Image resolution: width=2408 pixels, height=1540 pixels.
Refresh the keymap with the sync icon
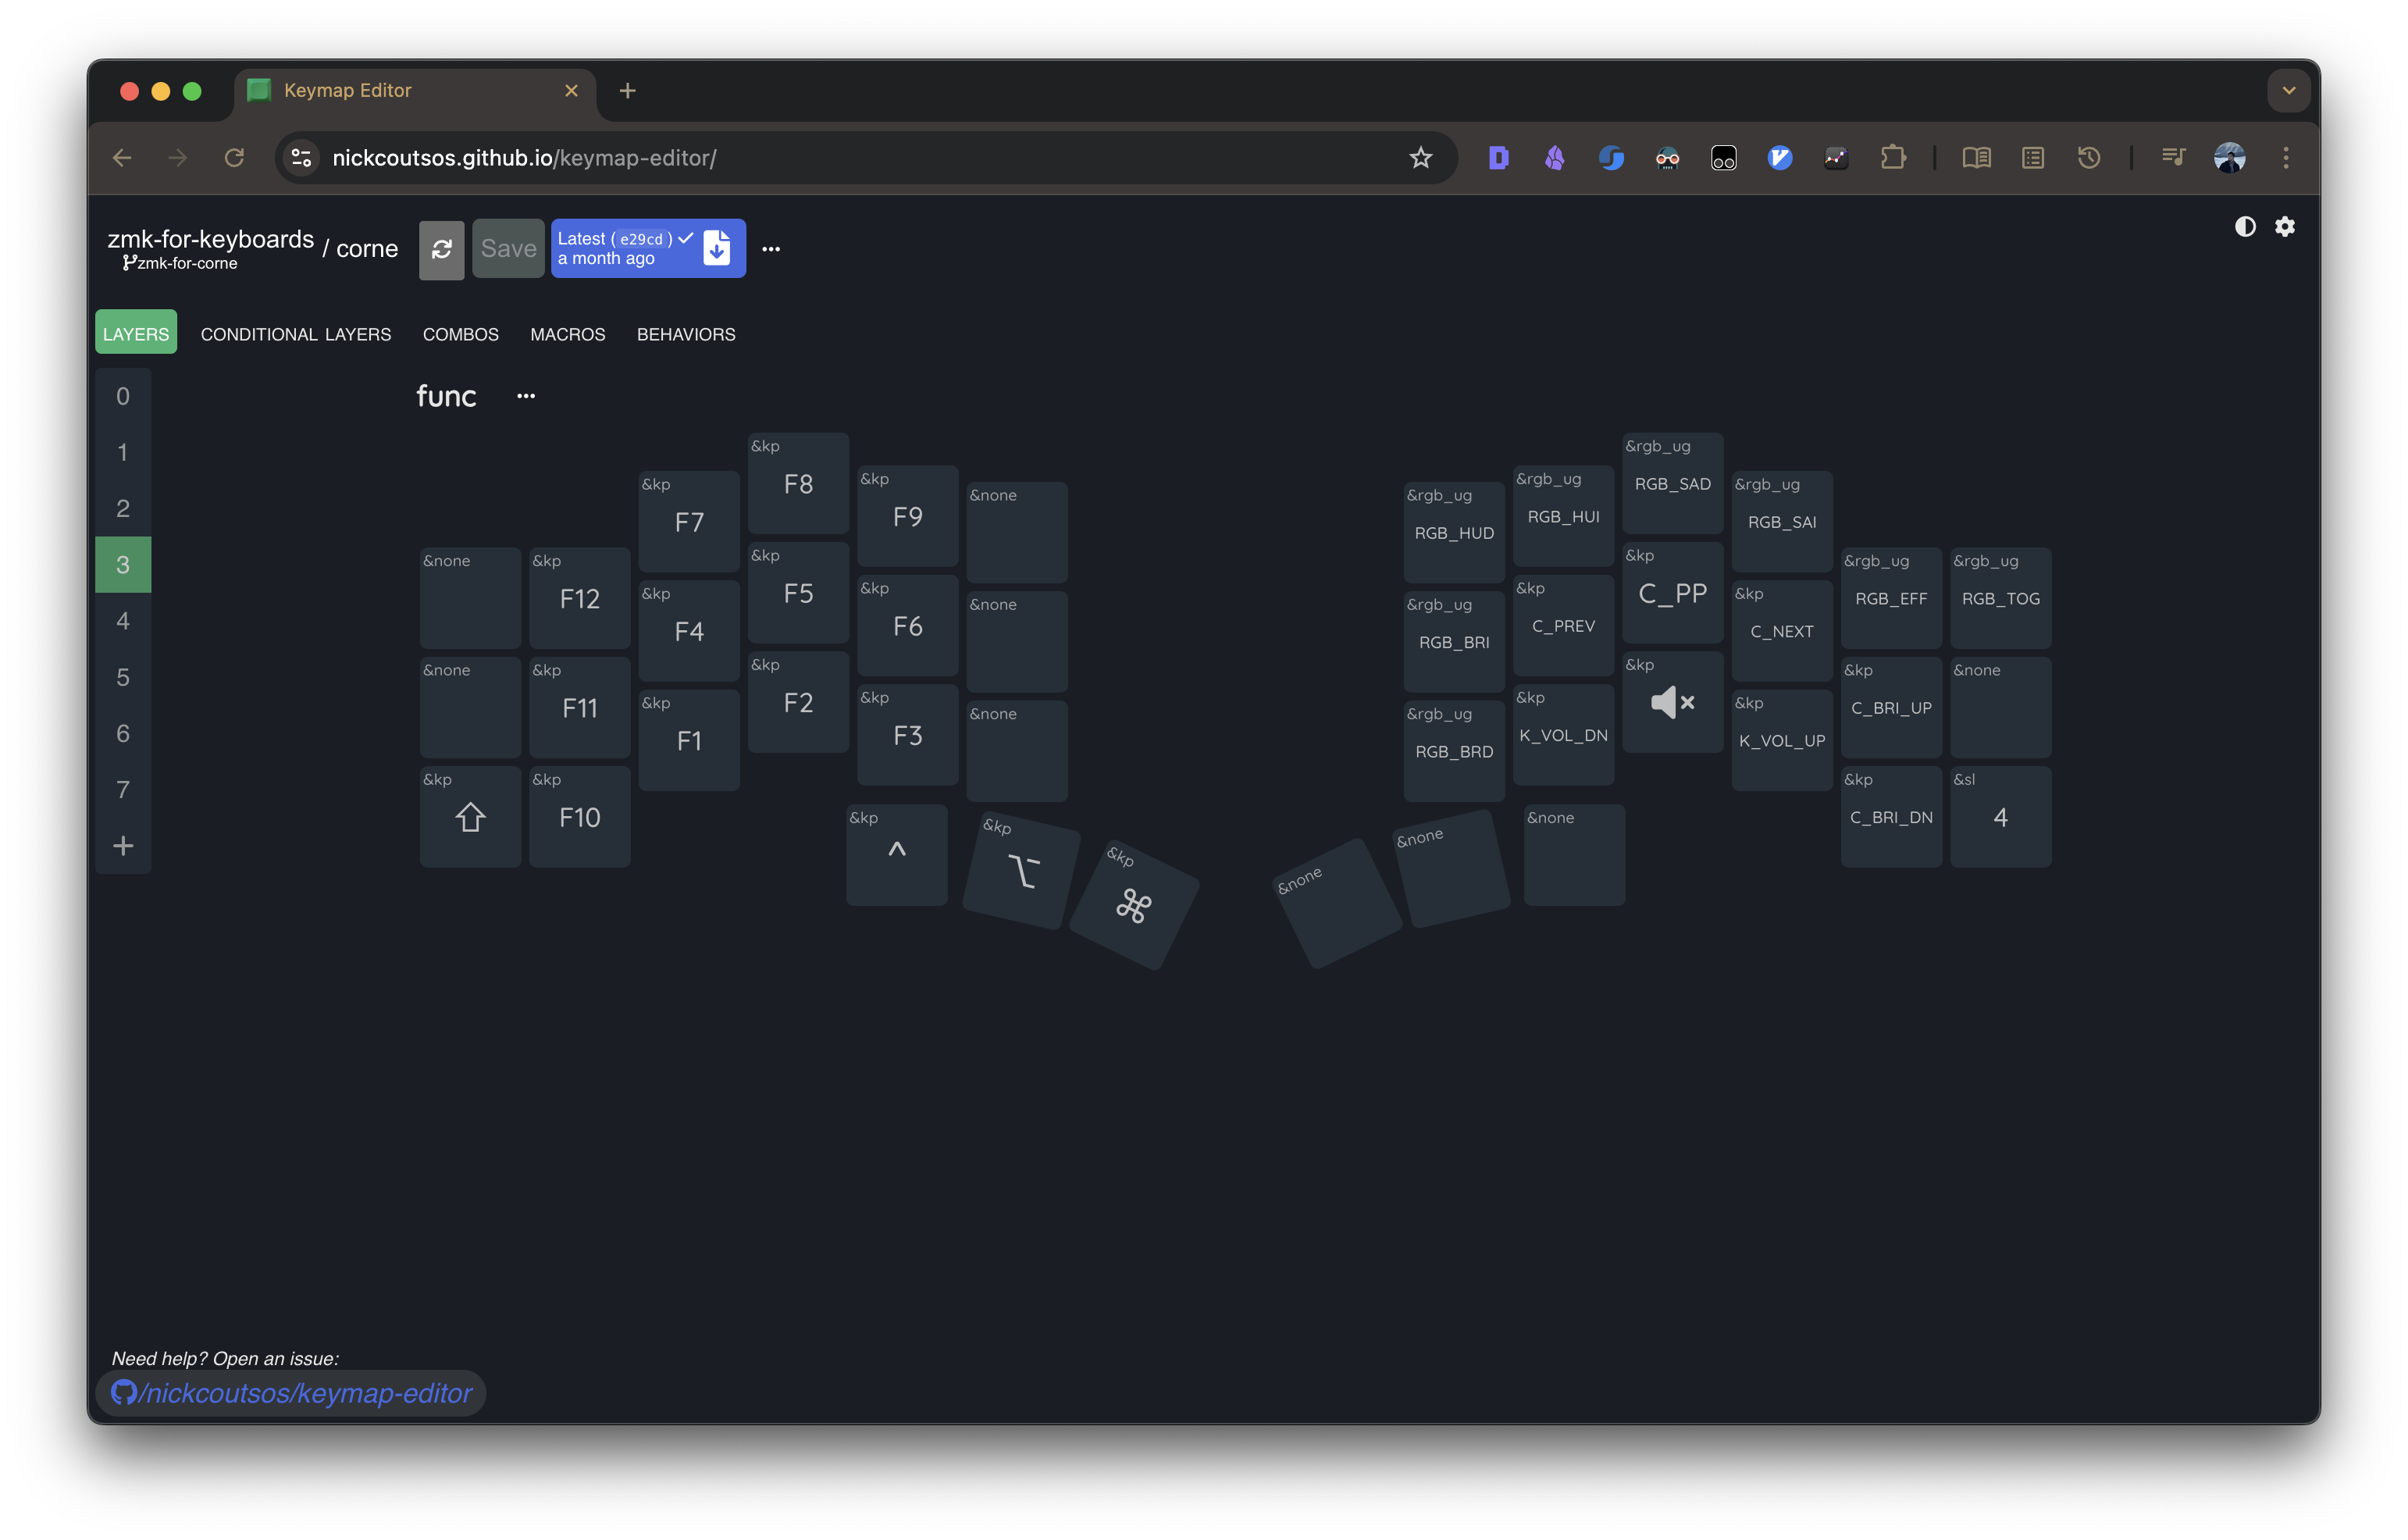[441, 248]
